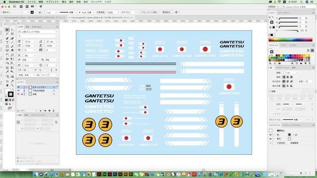Select the Artboard tool
This screenshot has width=317, height=178.
click(7, 81)
